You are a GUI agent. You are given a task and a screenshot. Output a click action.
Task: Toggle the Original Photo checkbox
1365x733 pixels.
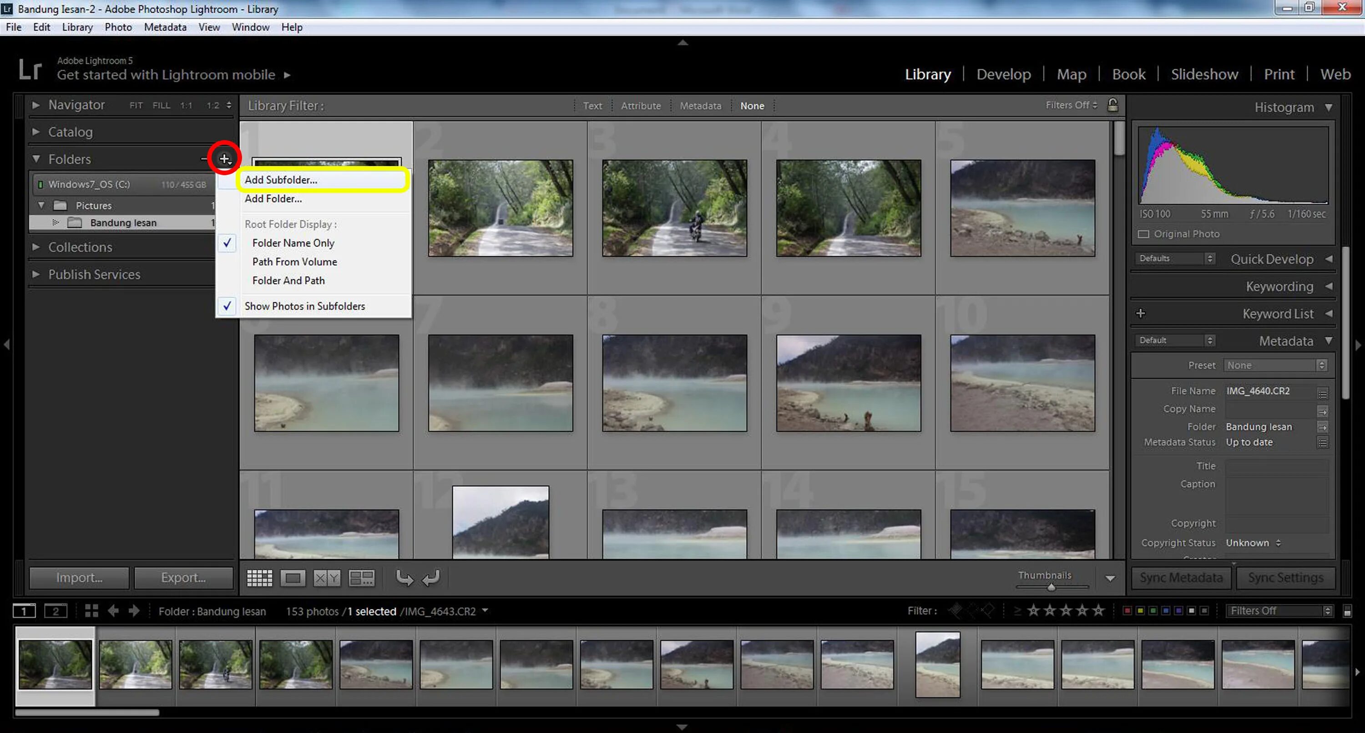(x=1143, y=234)
